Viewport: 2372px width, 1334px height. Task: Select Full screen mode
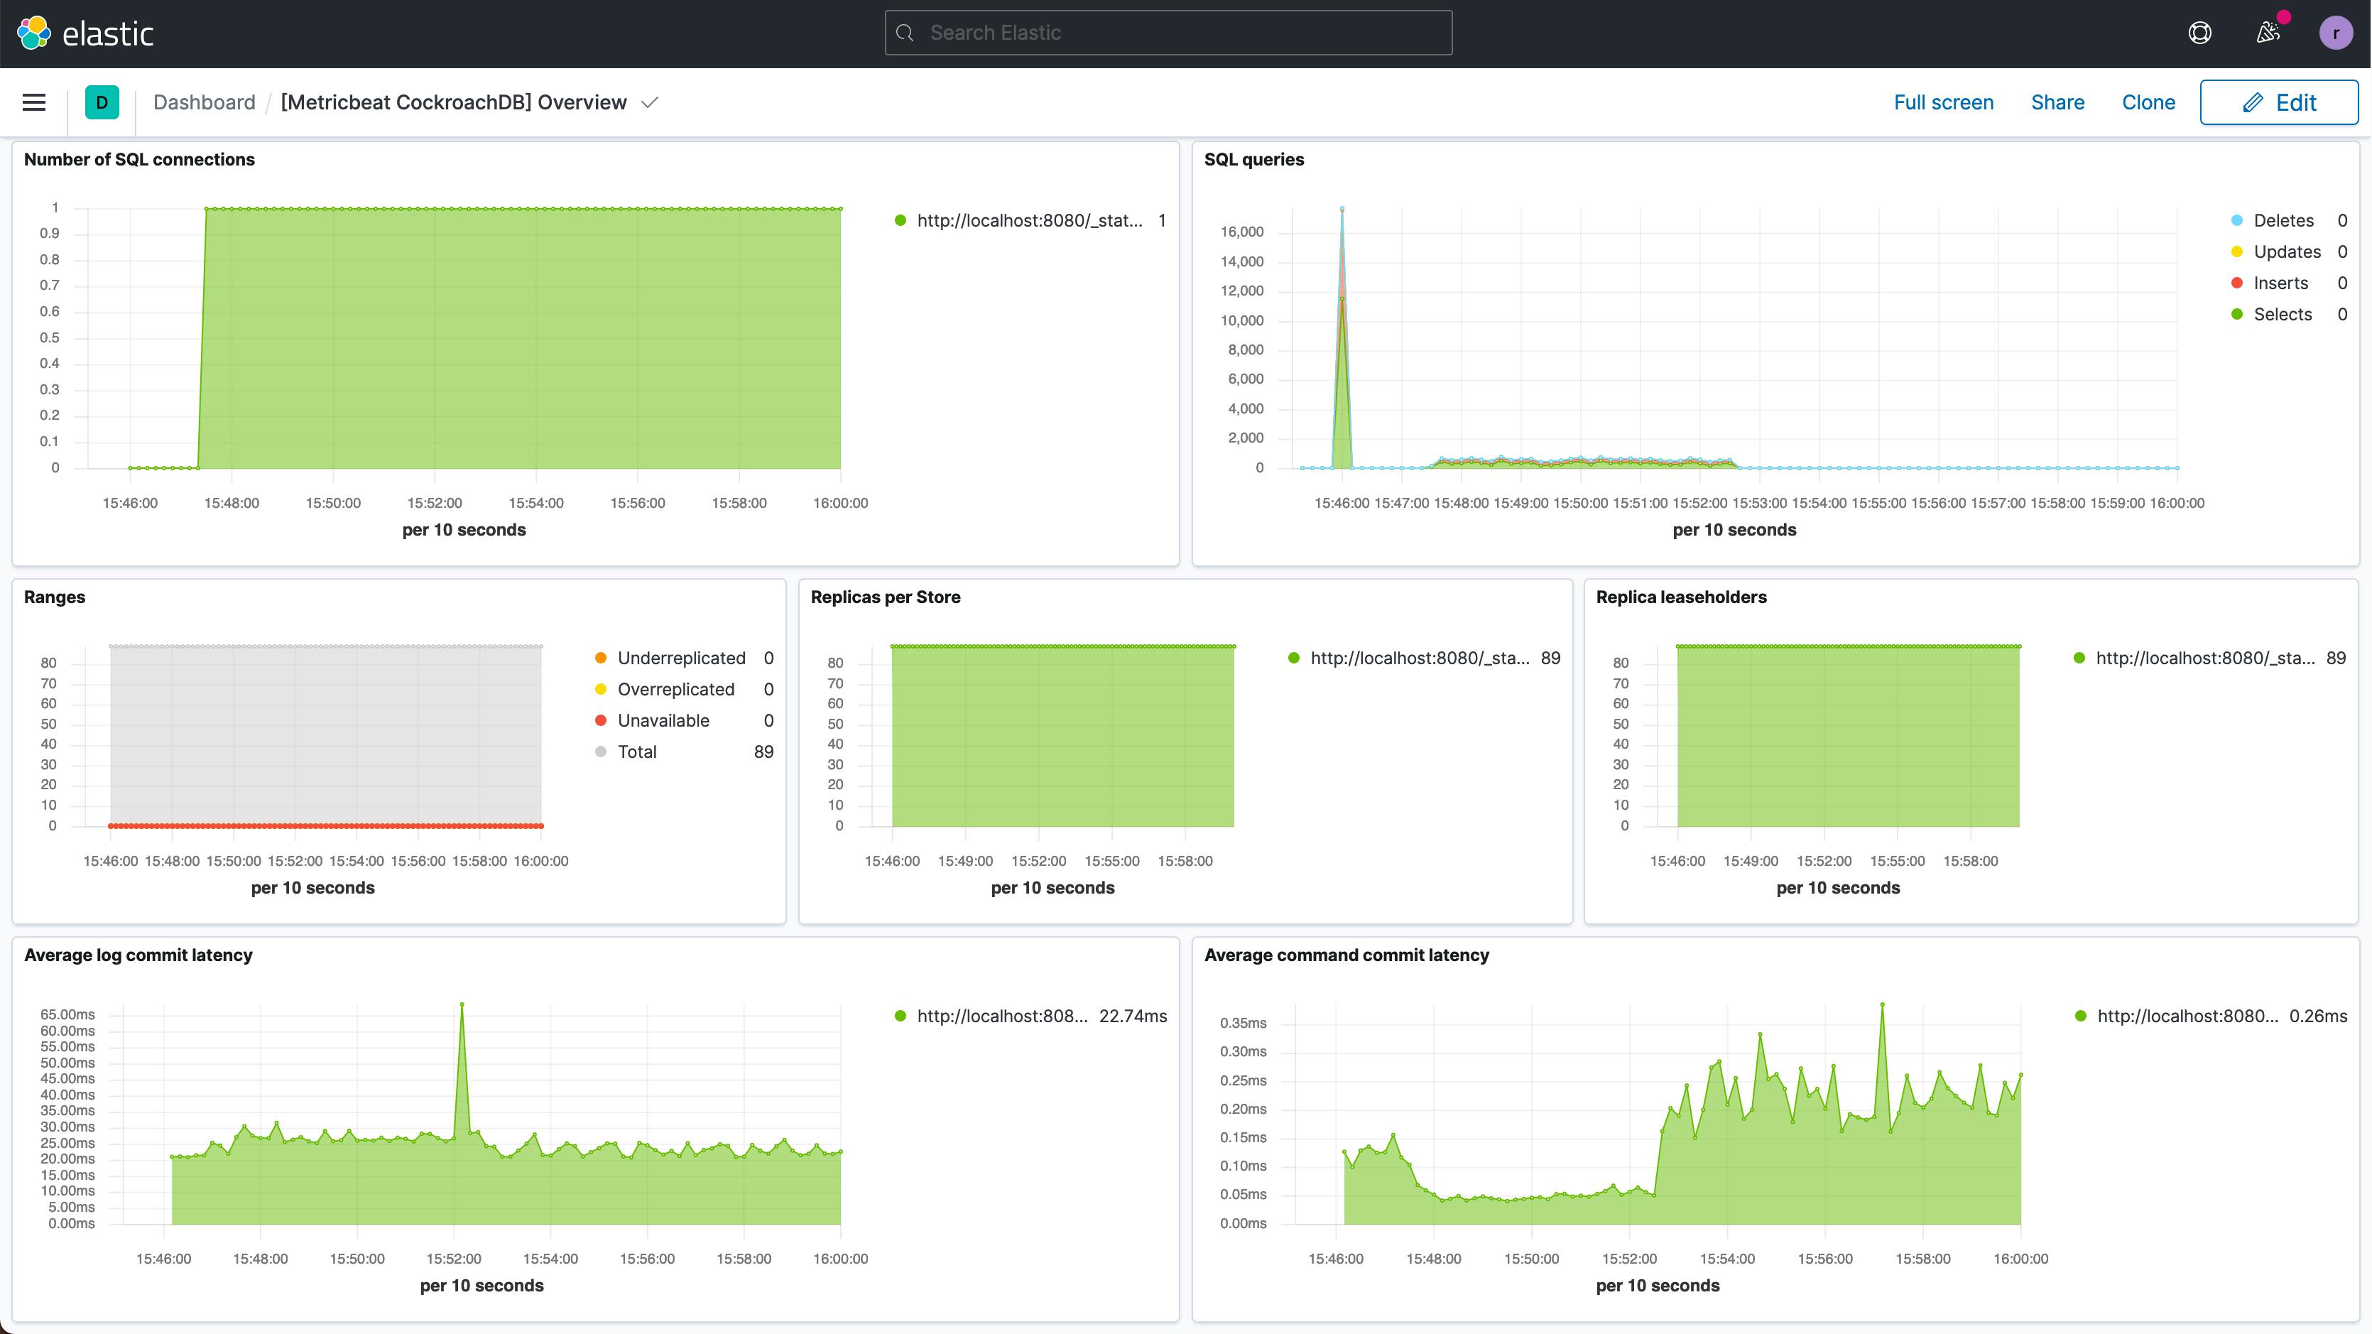[x=1943, y=102]
